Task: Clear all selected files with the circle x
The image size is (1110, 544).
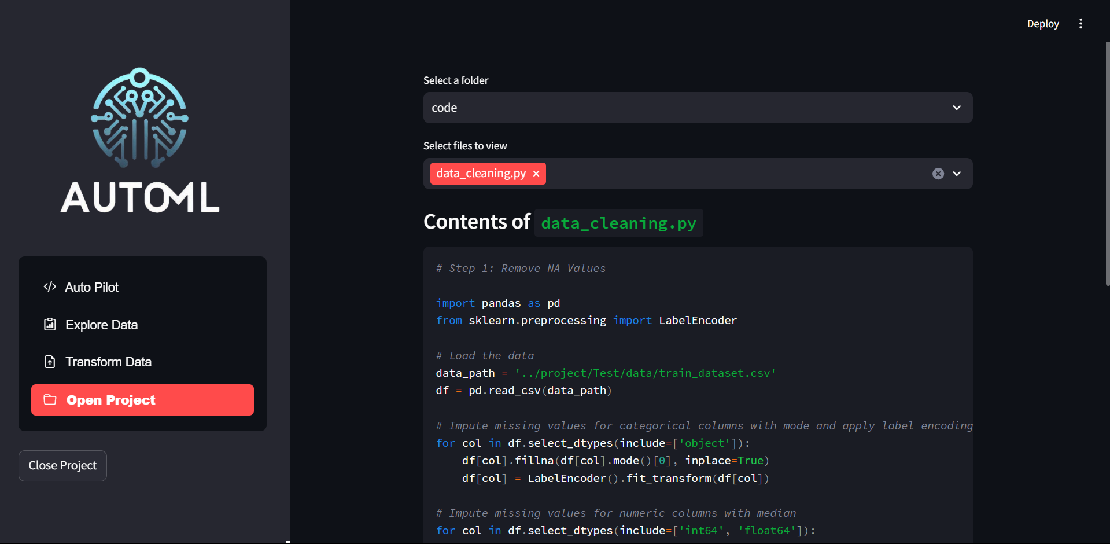Action: click(938, 174)
